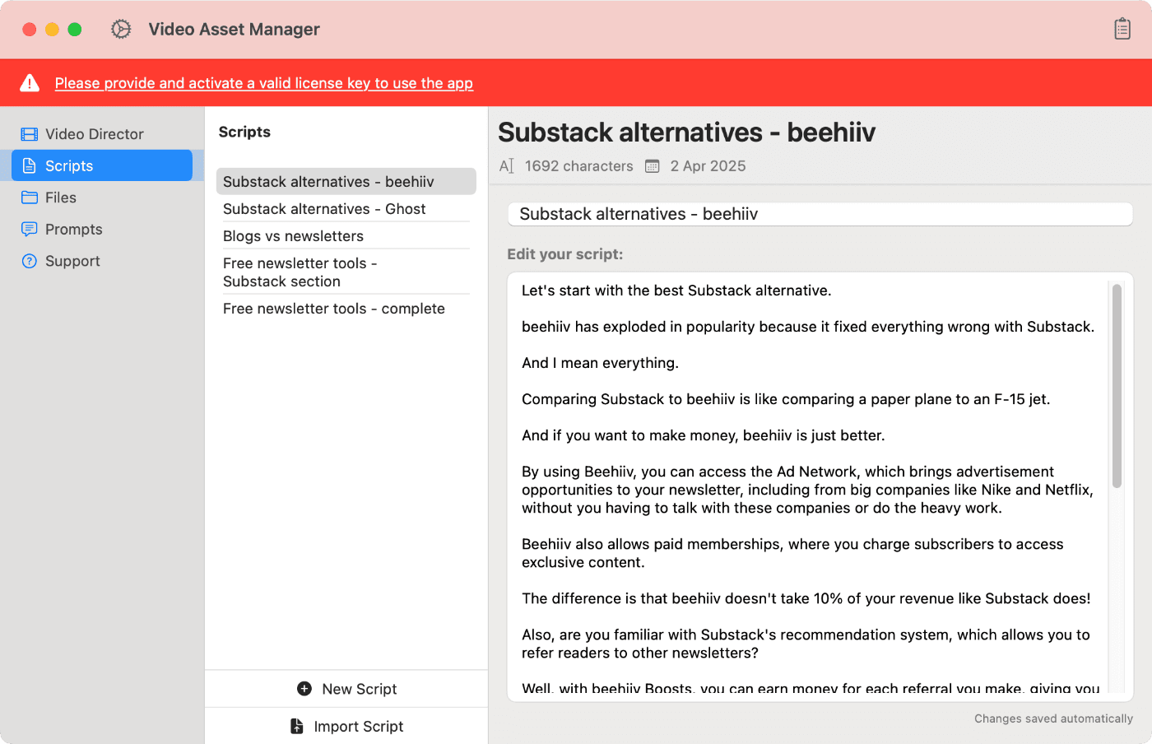Click the Prompts chat bubble icon
This screenshot has height=744, width=1152.
[x=30, y=230]
